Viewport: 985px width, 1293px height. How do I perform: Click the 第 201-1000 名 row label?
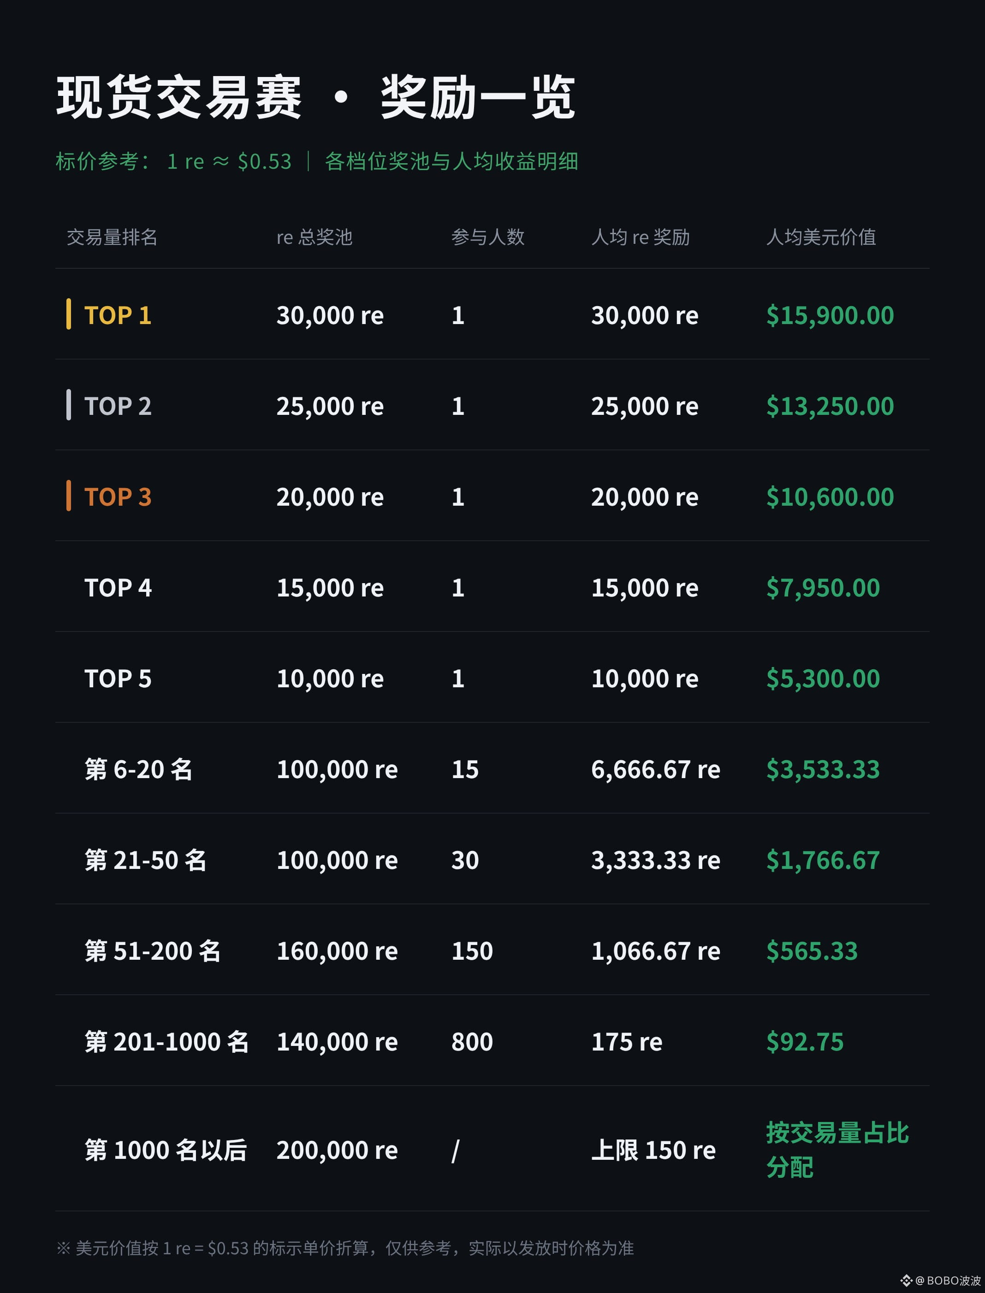[167, 1042]
